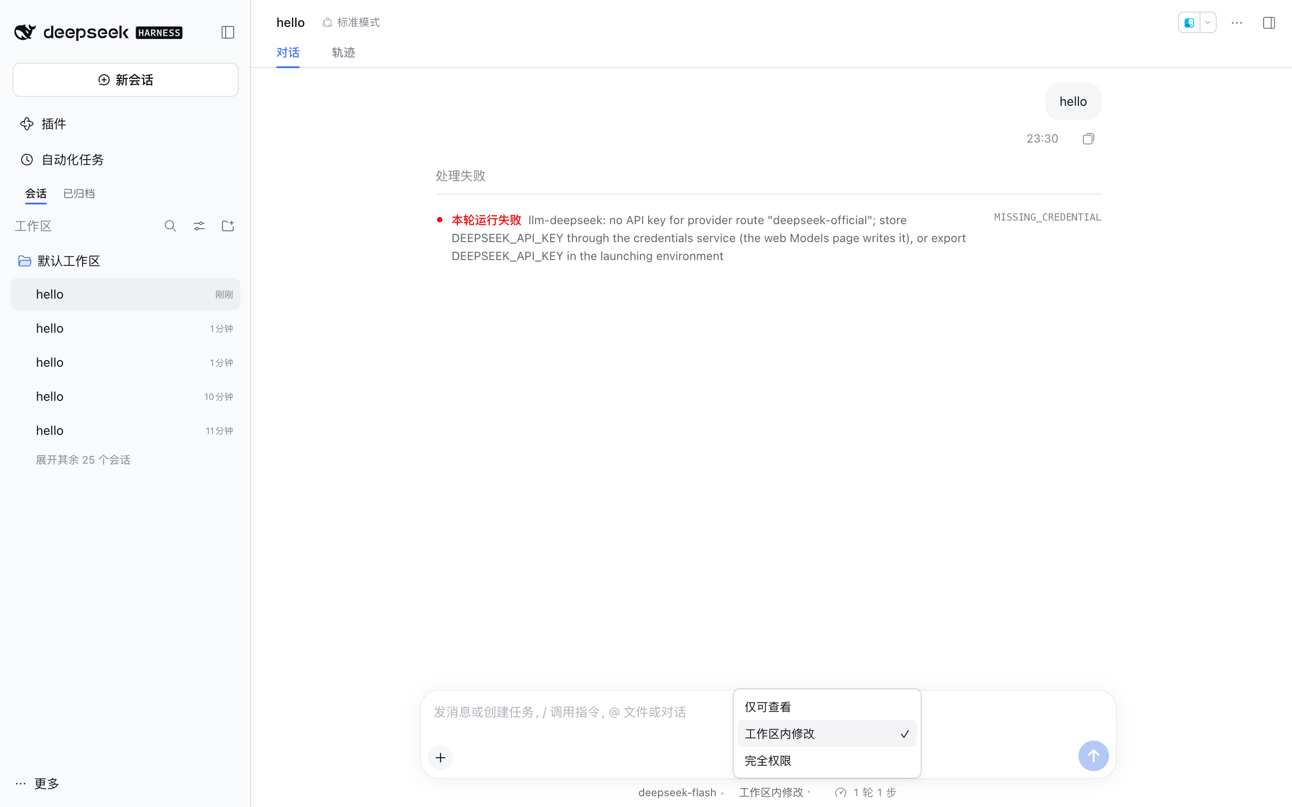Click the 23:30 message timestamp
This screenshot has height=807, width=1292.
click(1042, 139)
